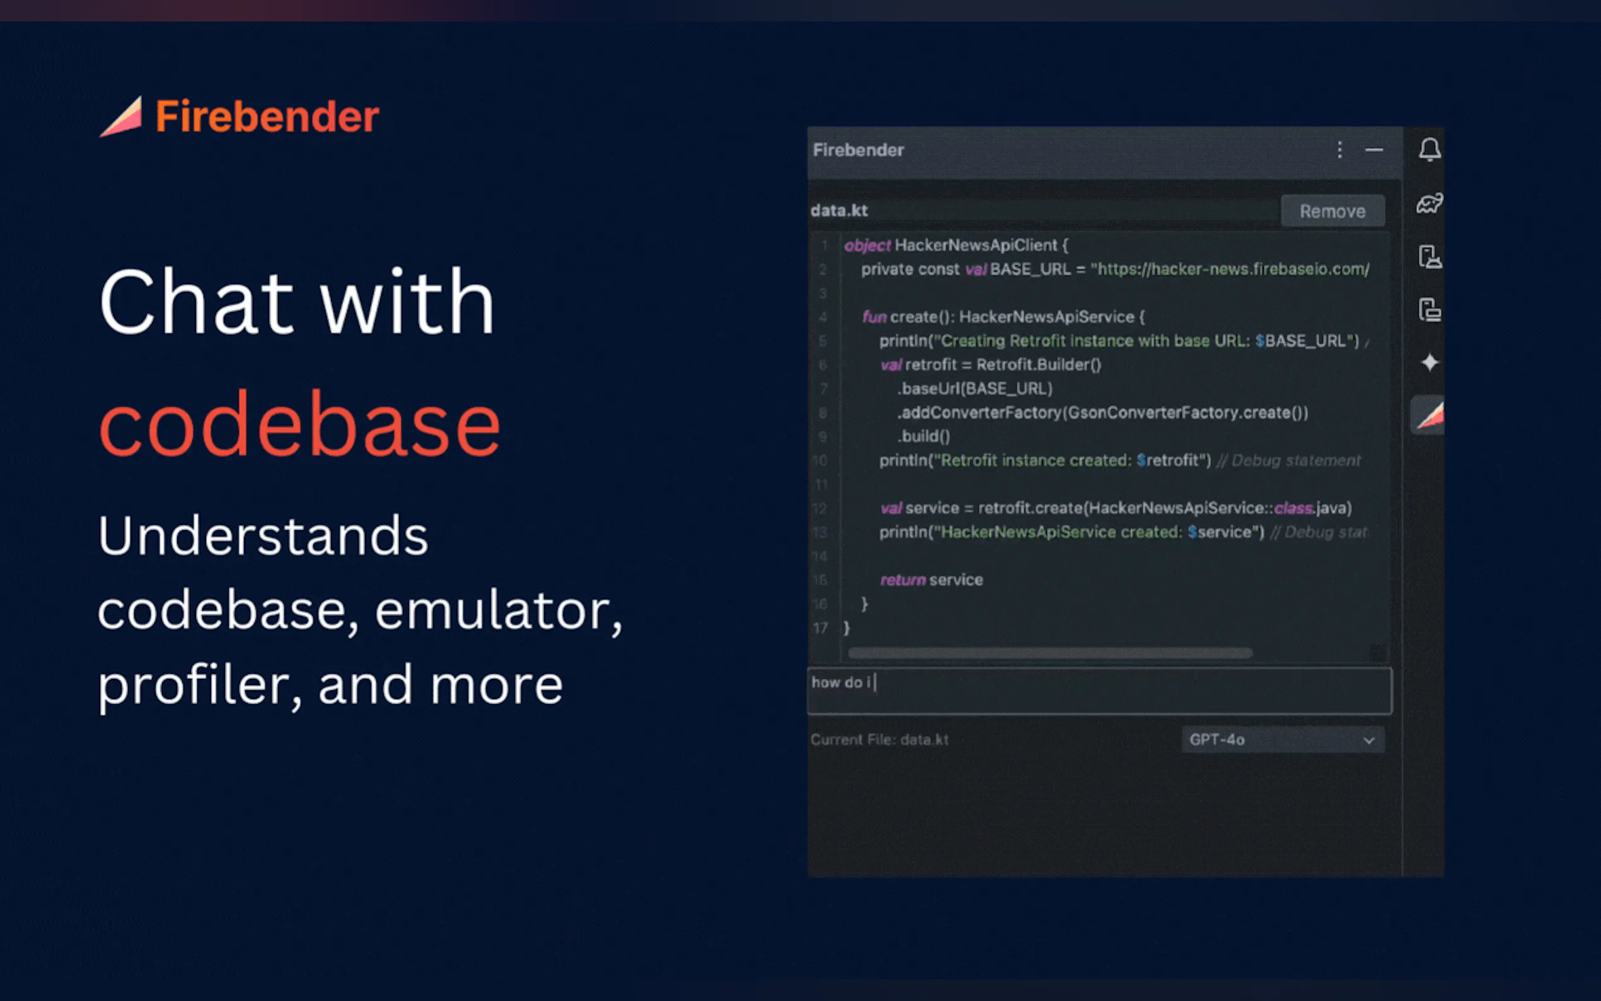The height and width of the screenshot is (1001, 1601).
Task: Click the data.kt file label
Action: click(838, 211)
